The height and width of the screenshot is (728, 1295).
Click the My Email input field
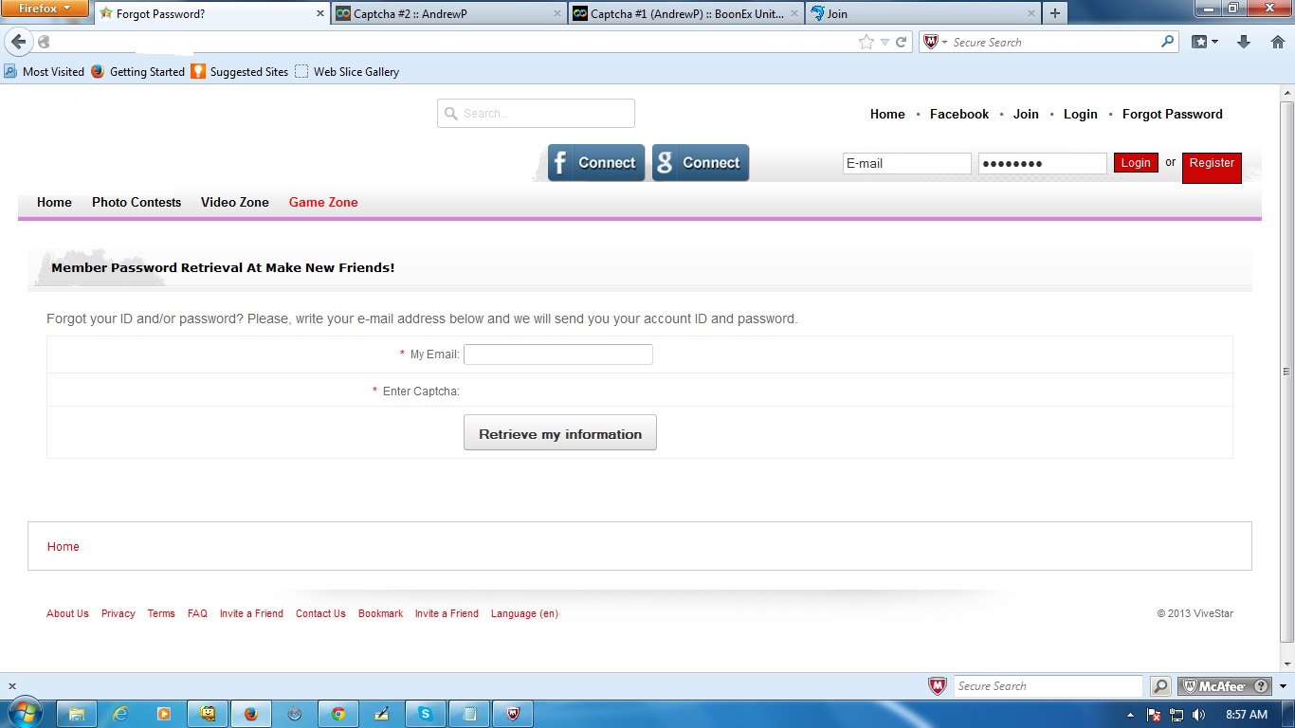click(558, 355)
